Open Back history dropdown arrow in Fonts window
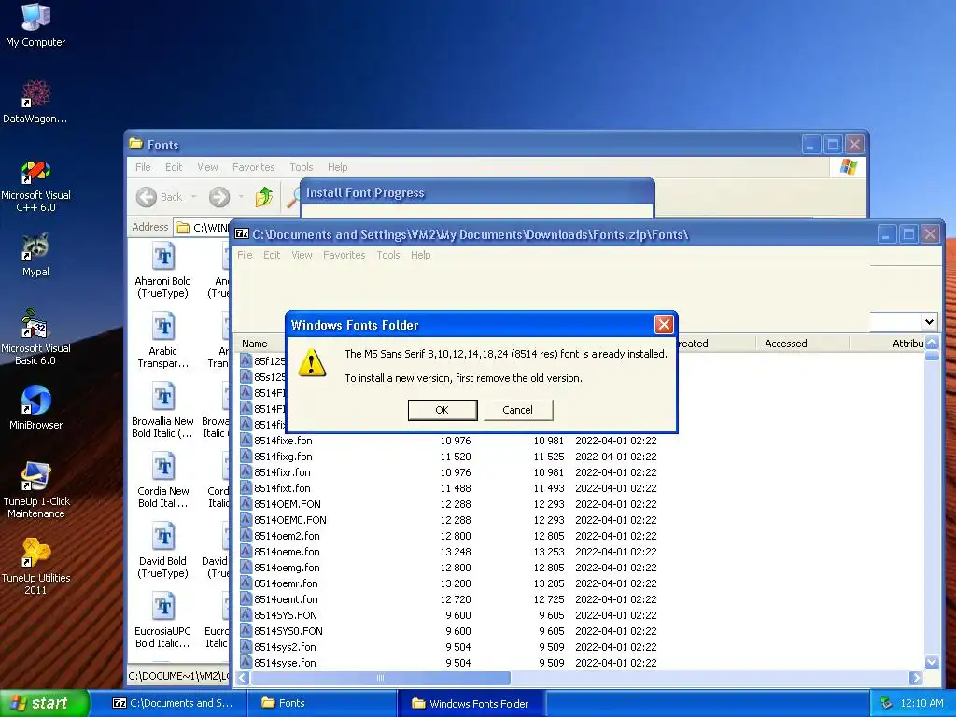 (194, 197)
